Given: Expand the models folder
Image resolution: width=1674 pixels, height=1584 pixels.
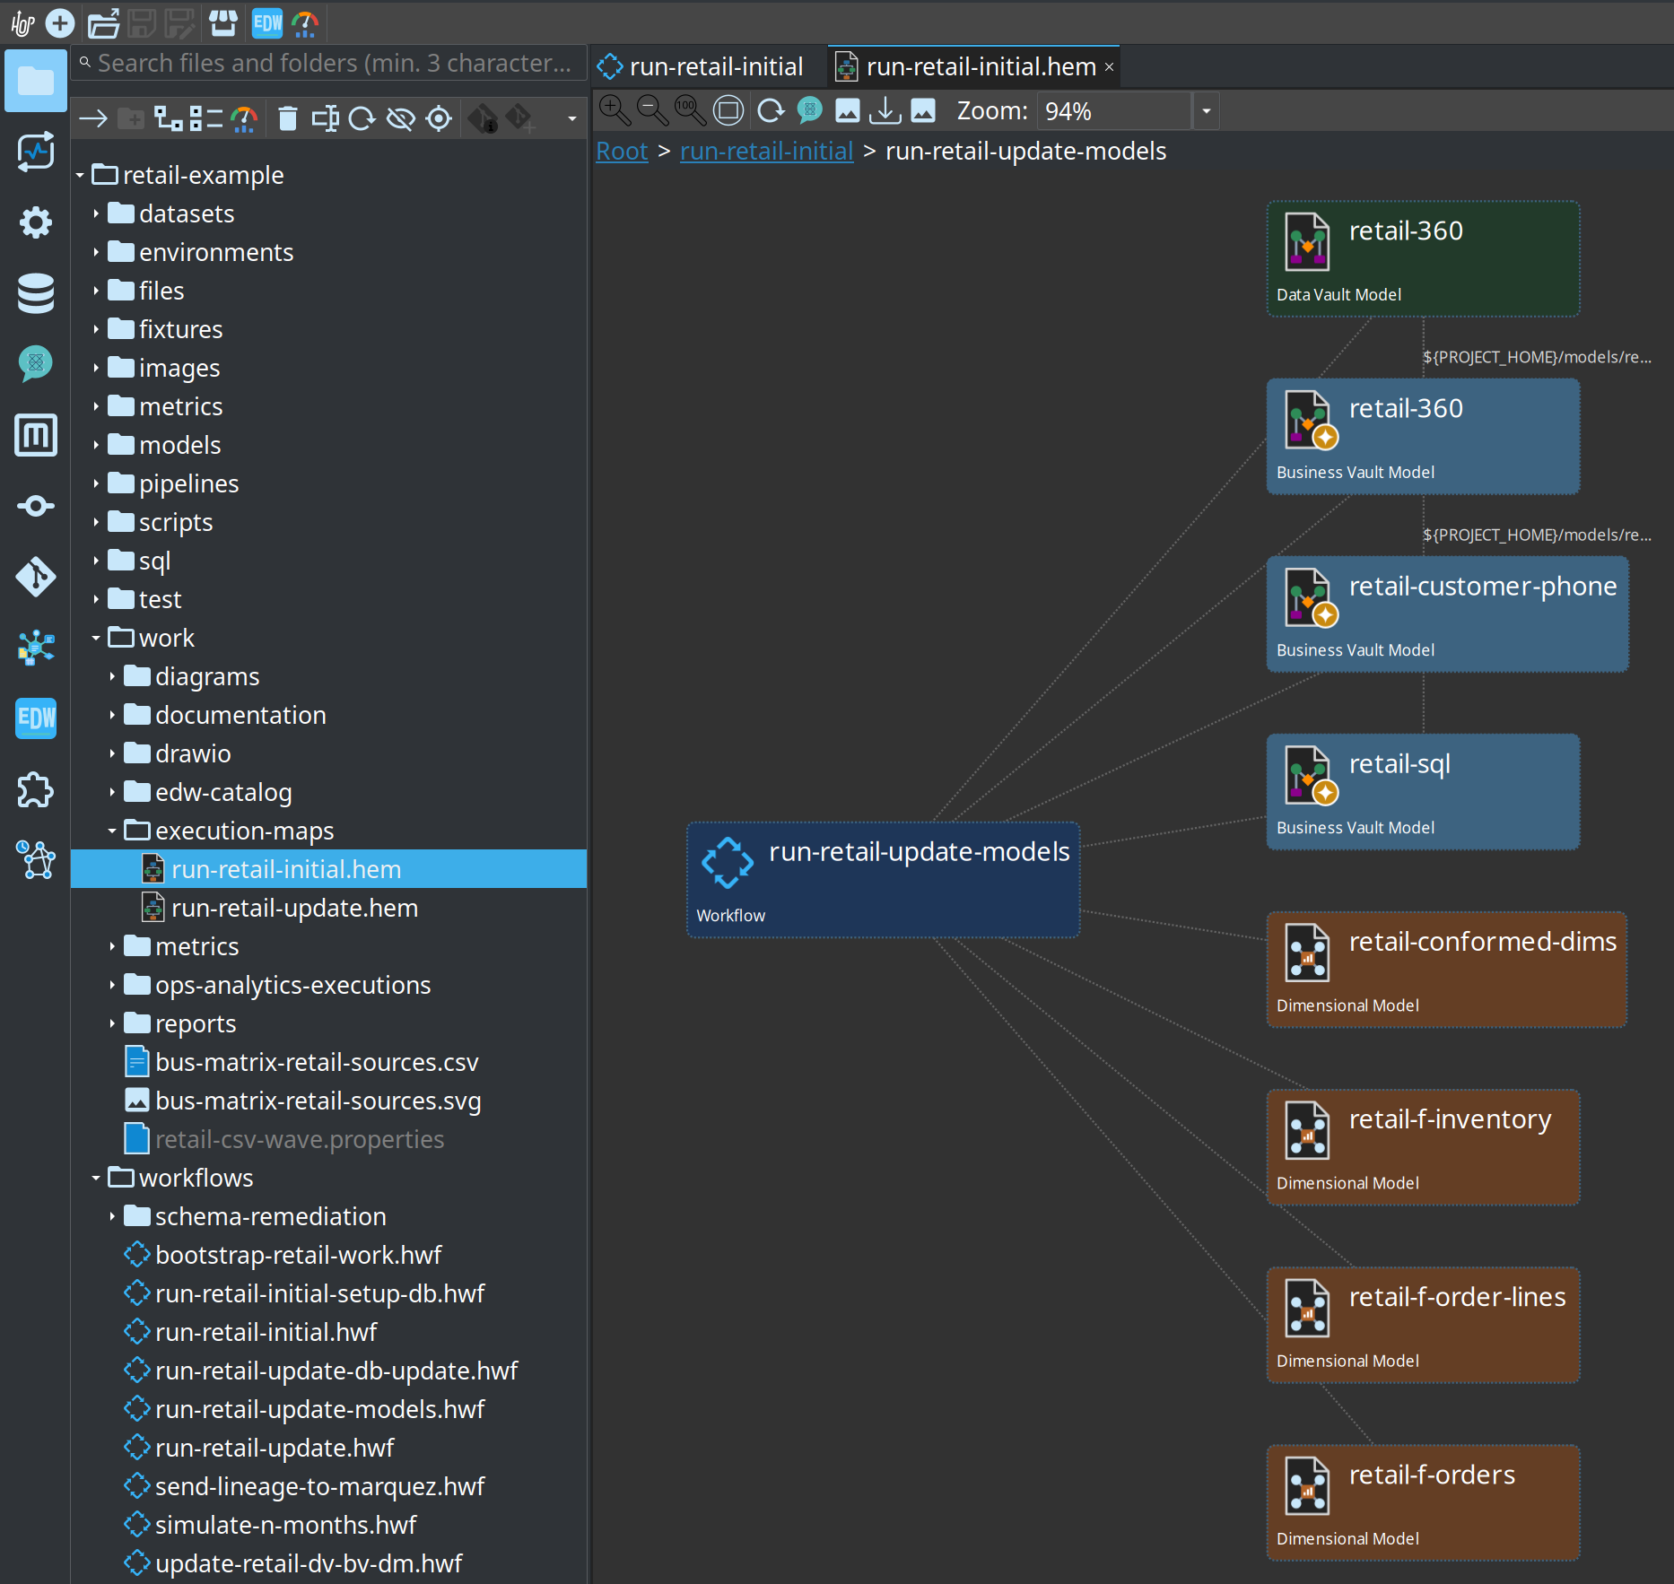Looking at the screenshot, I should pos(96,445).
